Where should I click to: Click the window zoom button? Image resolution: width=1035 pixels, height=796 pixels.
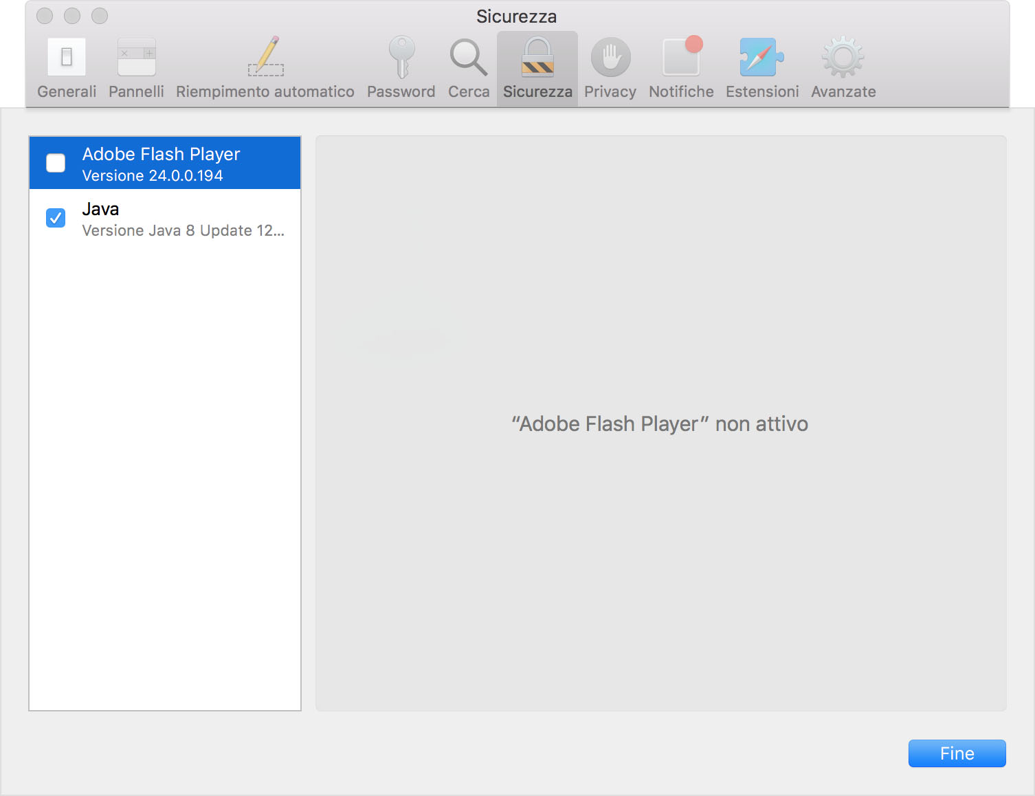[x=100, y=16]
